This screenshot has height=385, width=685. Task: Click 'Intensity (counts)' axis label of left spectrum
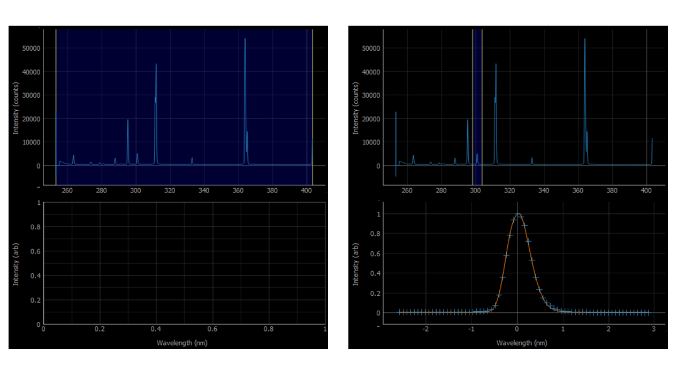[17, 107]
